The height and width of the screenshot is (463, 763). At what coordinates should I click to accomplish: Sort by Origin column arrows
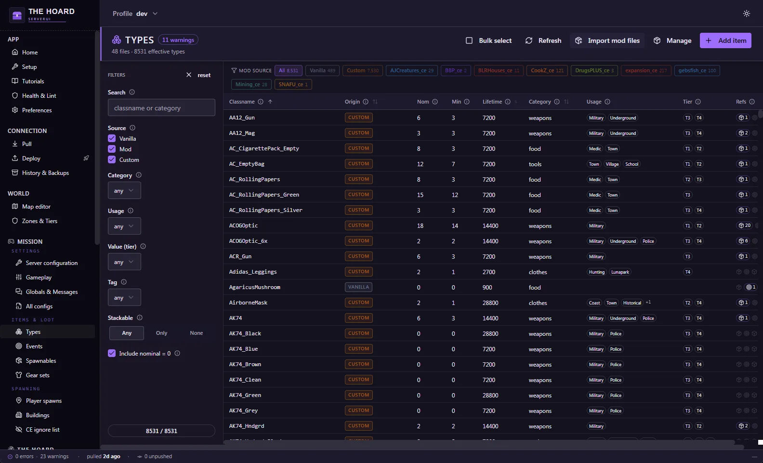[375, 102]
